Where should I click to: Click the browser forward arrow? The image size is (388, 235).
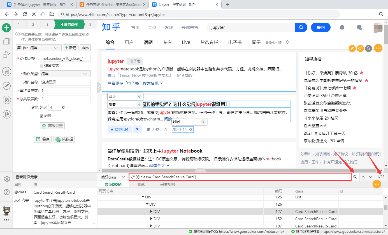click(x=16, y=14)
